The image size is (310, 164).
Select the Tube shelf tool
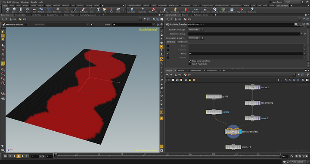click(x=21, y=10)
